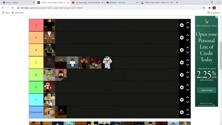Open the Chrome profile avatar
The width and height of the screenshot is (222, 125).
click(214, 8)
